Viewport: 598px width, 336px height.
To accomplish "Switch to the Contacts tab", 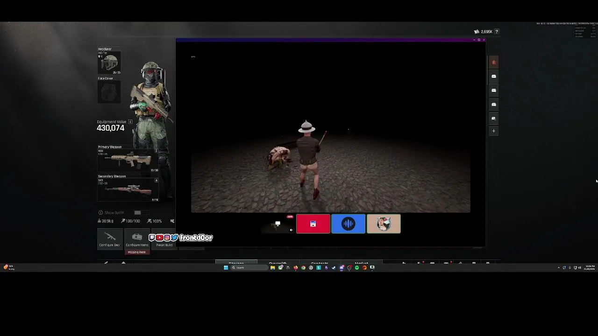I will tap(320, 263).
